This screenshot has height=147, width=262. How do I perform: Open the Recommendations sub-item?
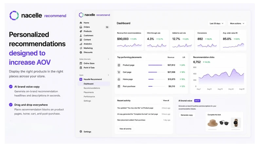(92, 88)
